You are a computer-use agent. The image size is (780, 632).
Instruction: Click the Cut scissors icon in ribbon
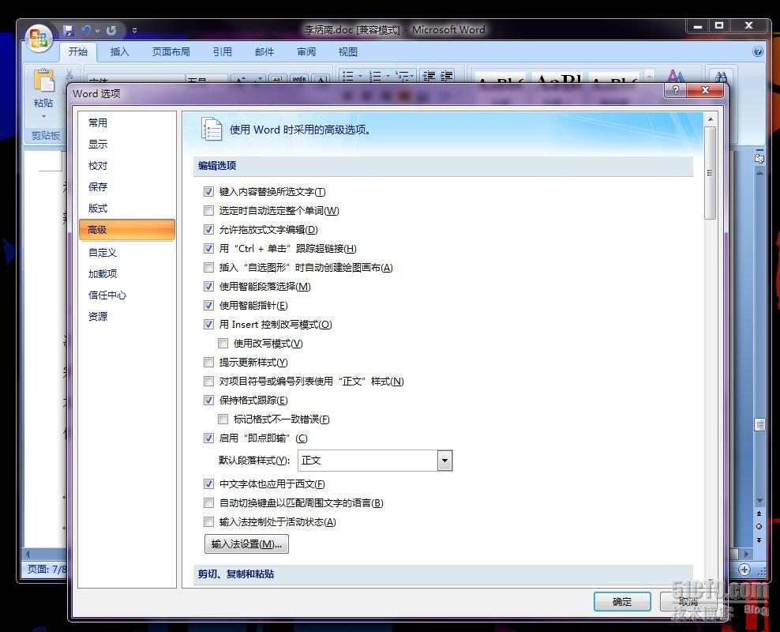tap(69, 75)
